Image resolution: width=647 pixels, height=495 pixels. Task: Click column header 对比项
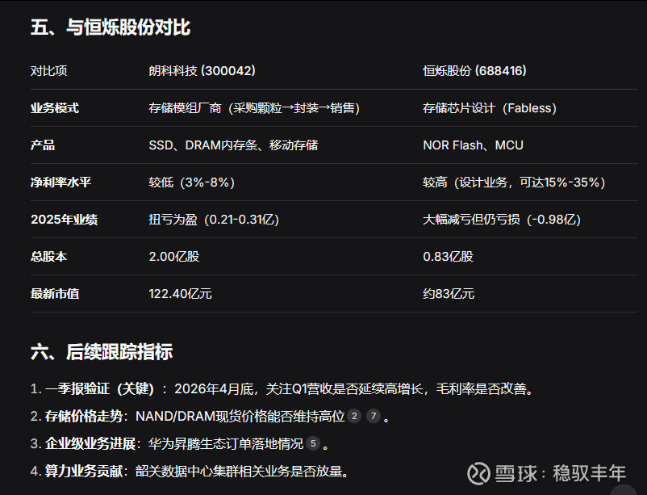tap(48, 70)
